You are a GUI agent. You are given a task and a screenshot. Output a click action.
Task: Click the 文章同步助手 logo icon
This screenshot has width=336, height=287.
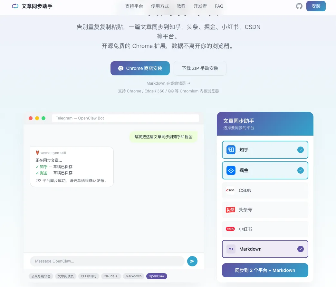[x=15, y=6]
